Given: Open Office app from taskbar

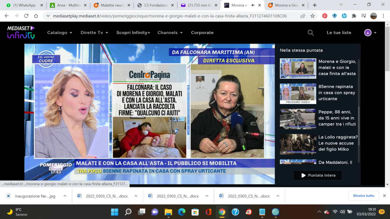Looking at the screenshot, I should tap(208, 212).
